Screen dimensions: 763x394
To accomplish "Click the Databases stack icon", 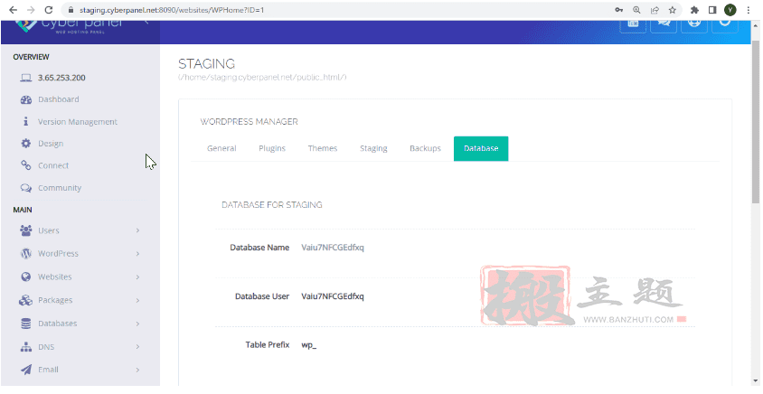I will (x=26, y=324).
